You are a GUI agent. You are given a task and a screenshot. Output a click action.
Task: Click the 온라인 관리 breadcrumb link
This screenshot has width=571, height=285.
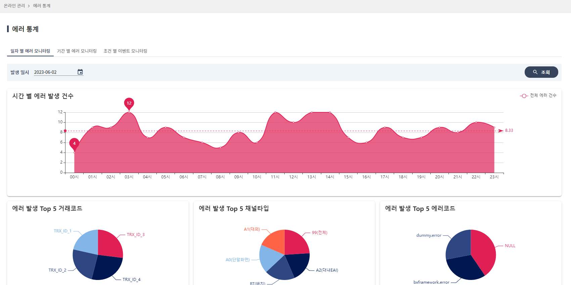[x=14, y=6]
